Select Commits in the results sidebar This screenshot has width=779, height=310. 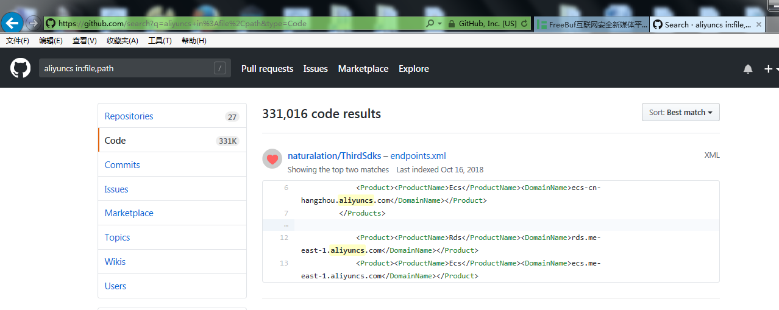(122, 165)
